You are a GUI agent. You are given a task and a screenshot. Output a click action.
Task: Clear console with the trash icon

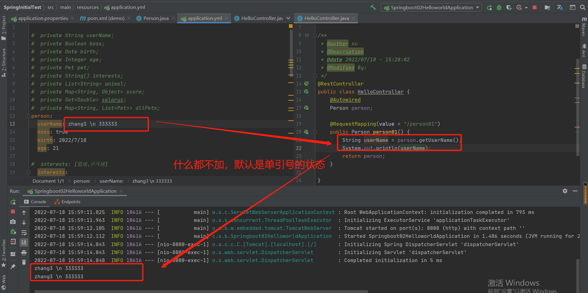[24, 262]
